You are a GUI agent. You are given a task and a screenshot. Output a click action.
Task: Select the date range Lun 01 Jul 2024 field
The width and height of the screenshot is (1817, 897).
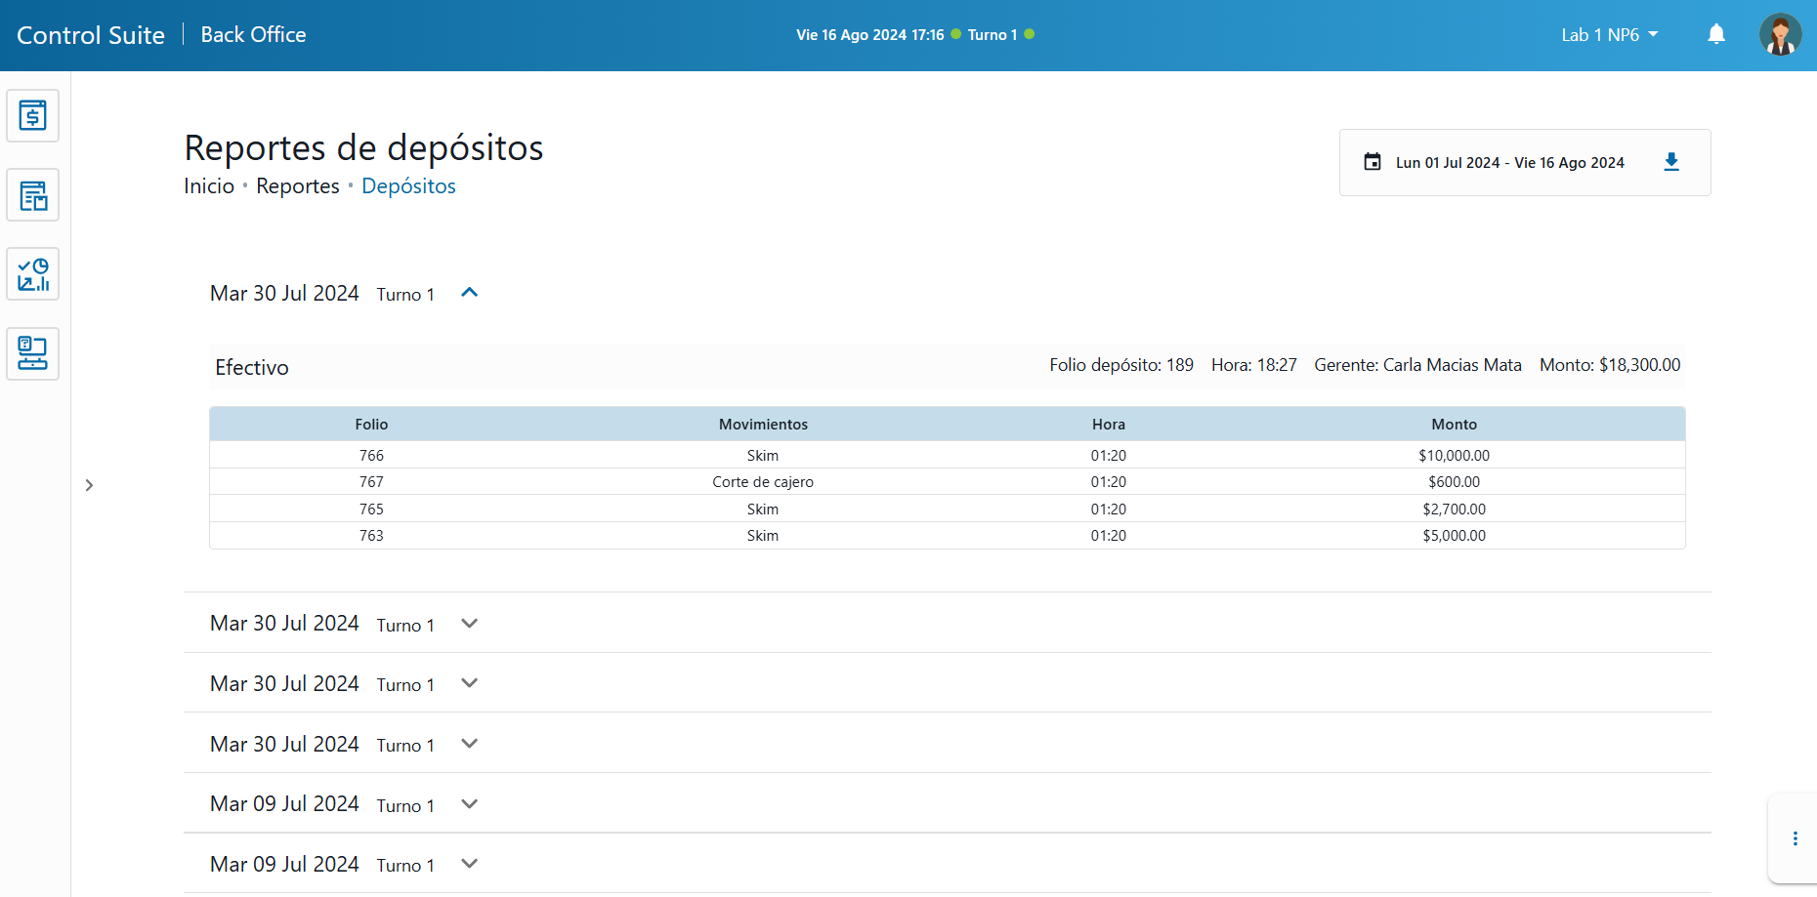[x=1509, y=163]
